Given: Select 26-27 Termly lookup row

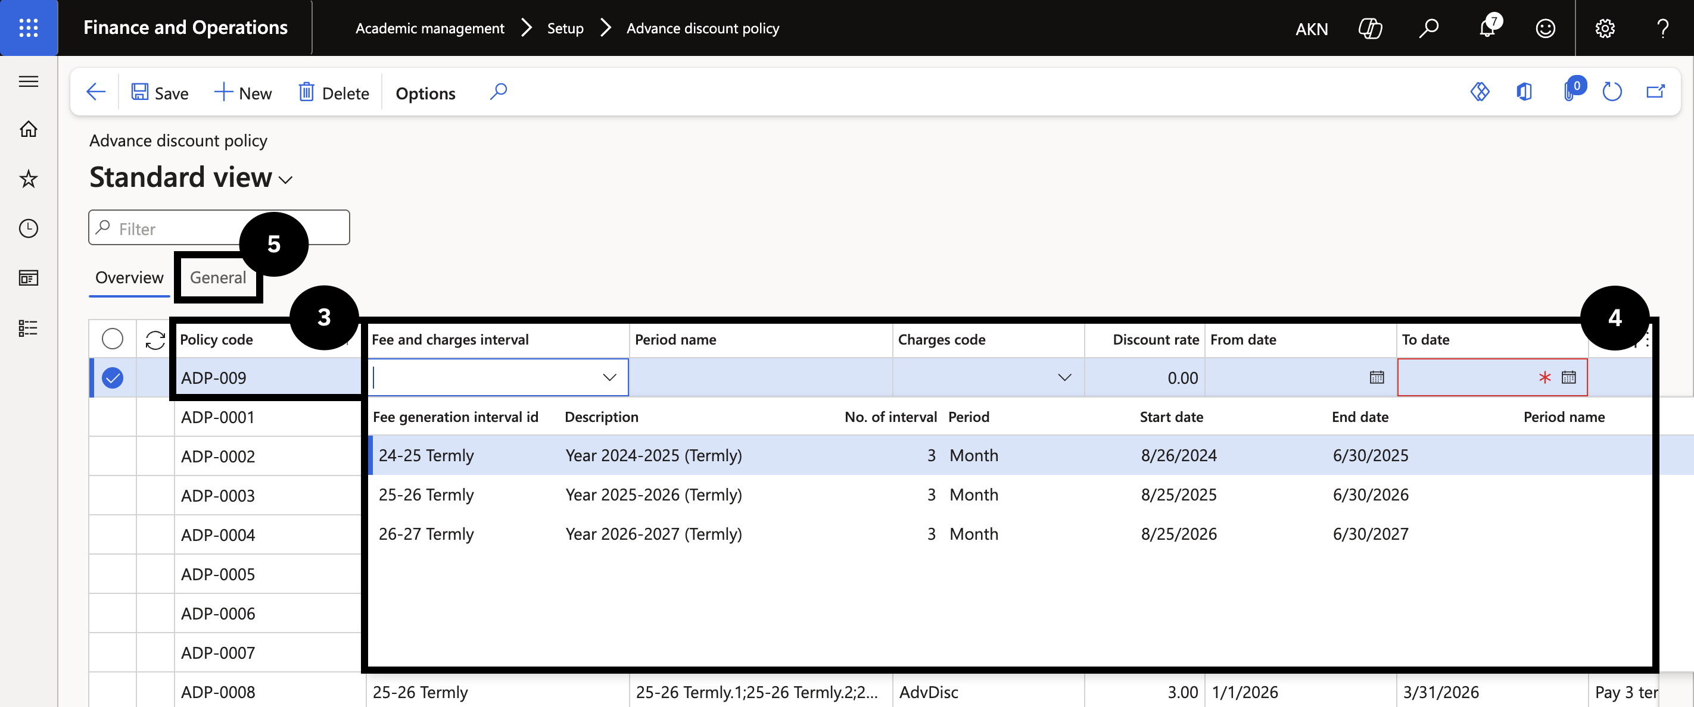Looking at the screenshot, I should point(1010,534).
